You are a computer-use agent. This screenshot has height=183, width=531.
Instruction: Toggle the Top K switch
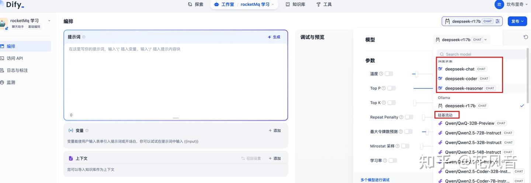[x=392, y=103]
